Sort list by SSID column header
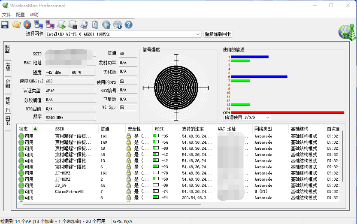This screenshot has height=224, width=357. tap(76, 129)
